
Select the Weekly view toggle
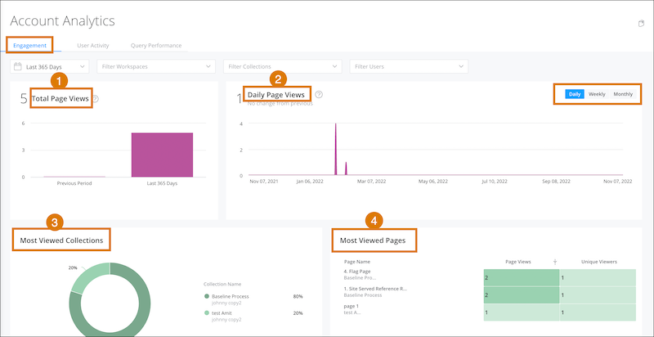click(x=597, y=94)
